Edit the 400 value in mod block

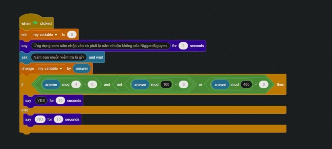[246, 85]
